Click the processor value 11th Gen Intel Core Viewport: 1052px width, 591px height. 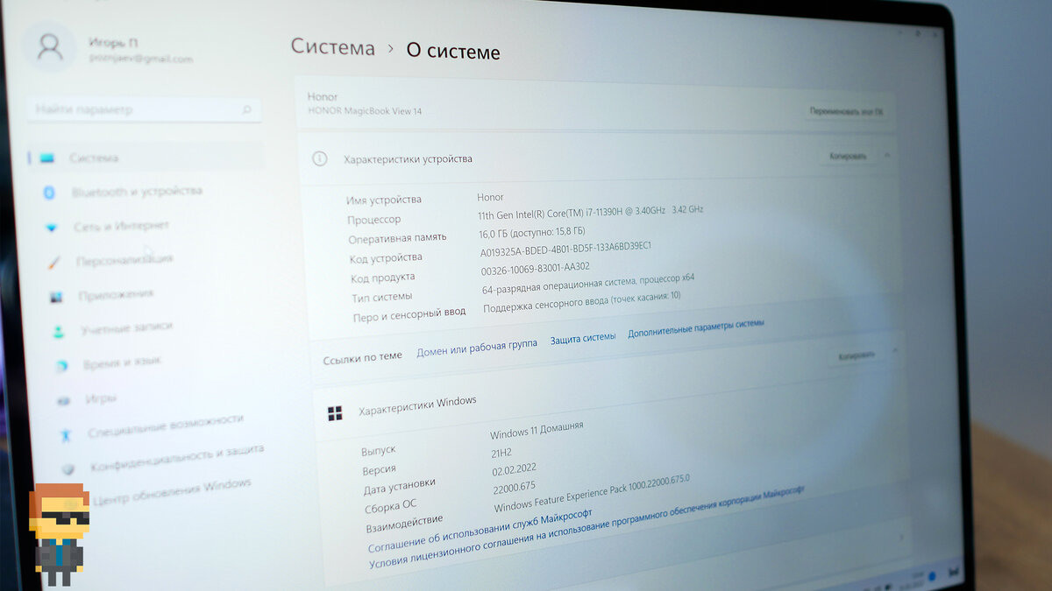590,213
